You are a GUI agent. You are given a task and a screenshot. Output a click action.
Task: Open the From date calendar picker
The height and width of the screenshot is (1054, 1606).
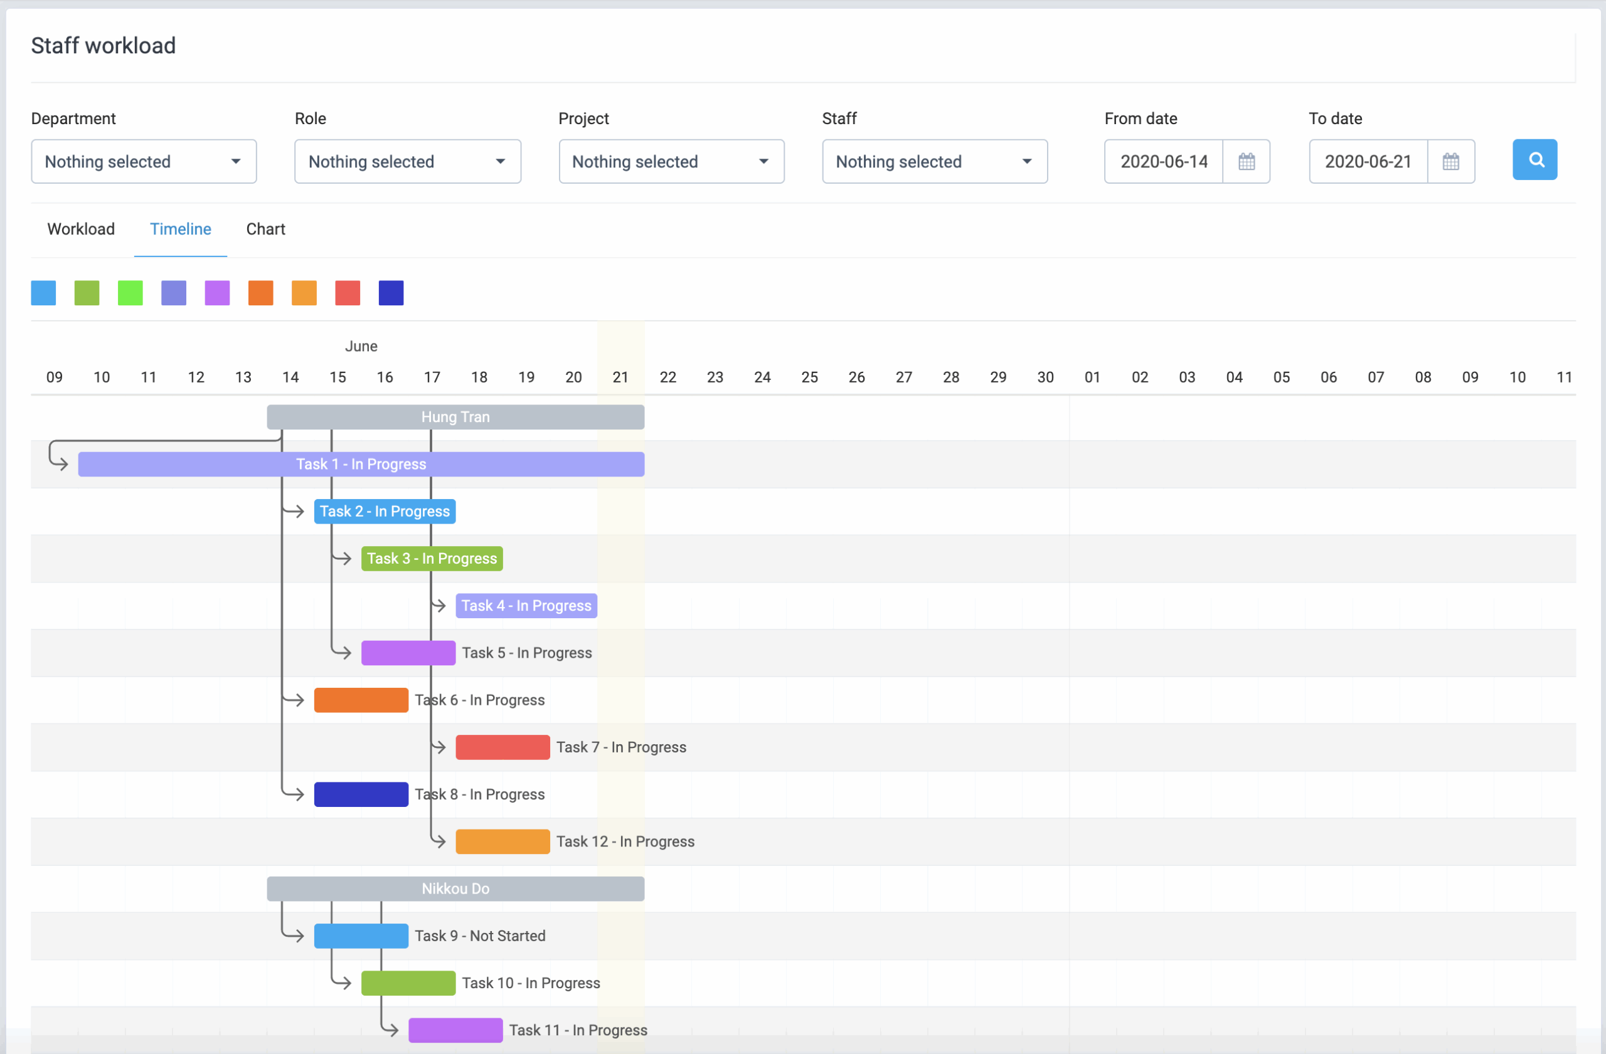(1246, 161)
